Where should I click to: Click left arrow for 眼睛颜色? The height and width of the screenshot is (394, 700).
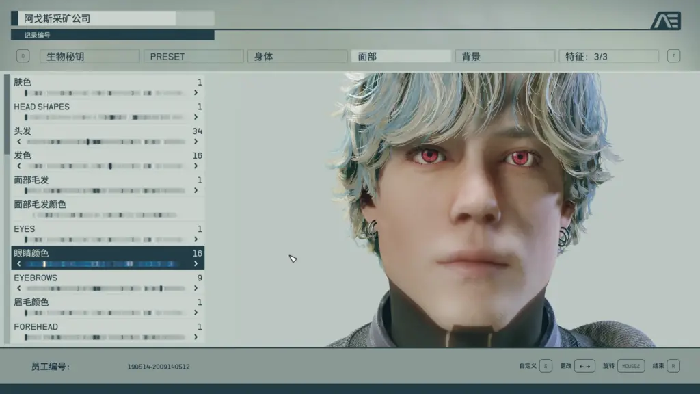18,264
